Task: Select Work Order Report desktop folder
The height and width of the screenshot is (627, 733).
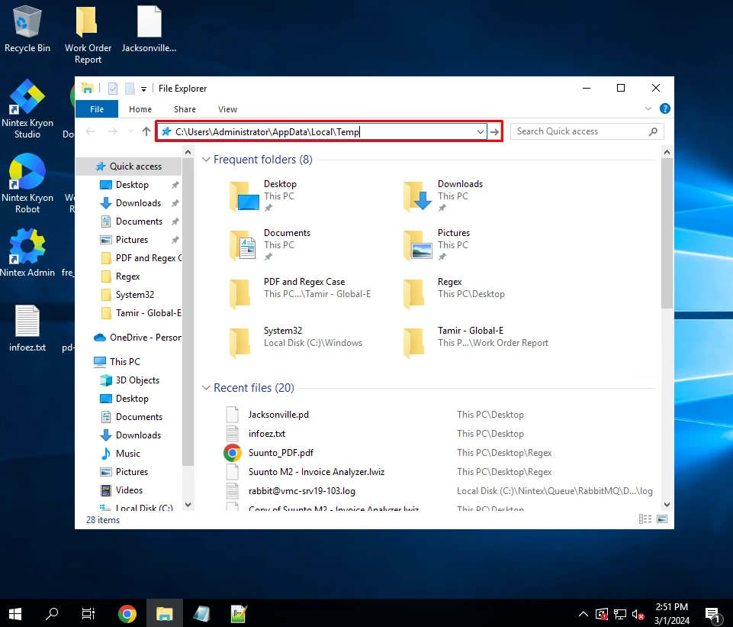Action: pyautogui.click(x=88, y=35)
